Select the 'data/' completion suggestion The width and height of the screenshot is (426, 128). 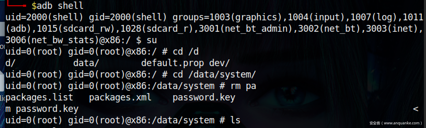point(86,63)
